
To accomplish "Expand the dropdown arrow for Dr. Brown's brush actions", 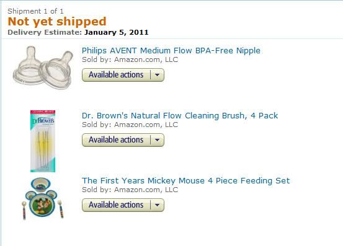I will [x=158, y=140].
